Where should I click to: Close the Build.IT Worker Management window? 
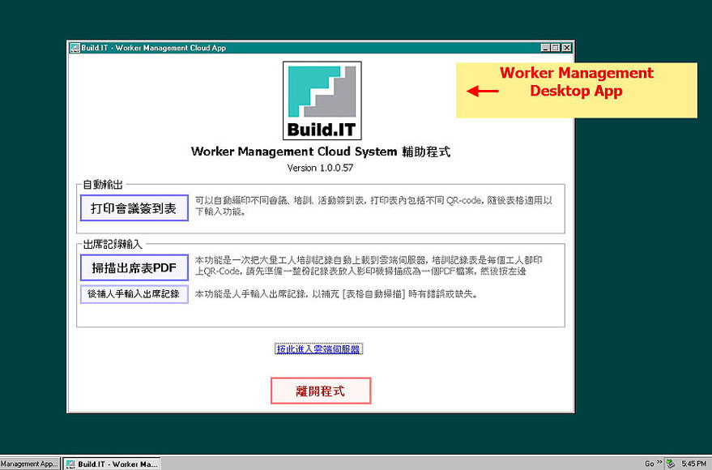[567, 48]
